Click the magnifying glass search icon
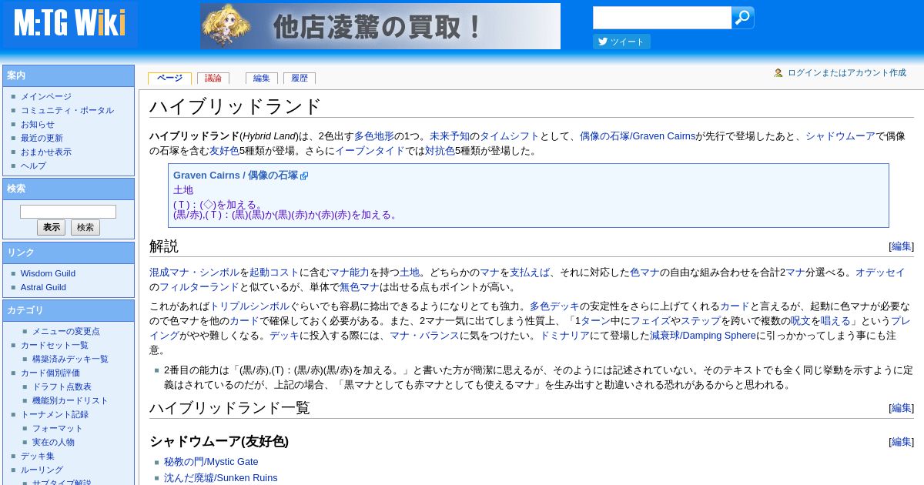This screenshot has height=485, width=924. point(742,18)
